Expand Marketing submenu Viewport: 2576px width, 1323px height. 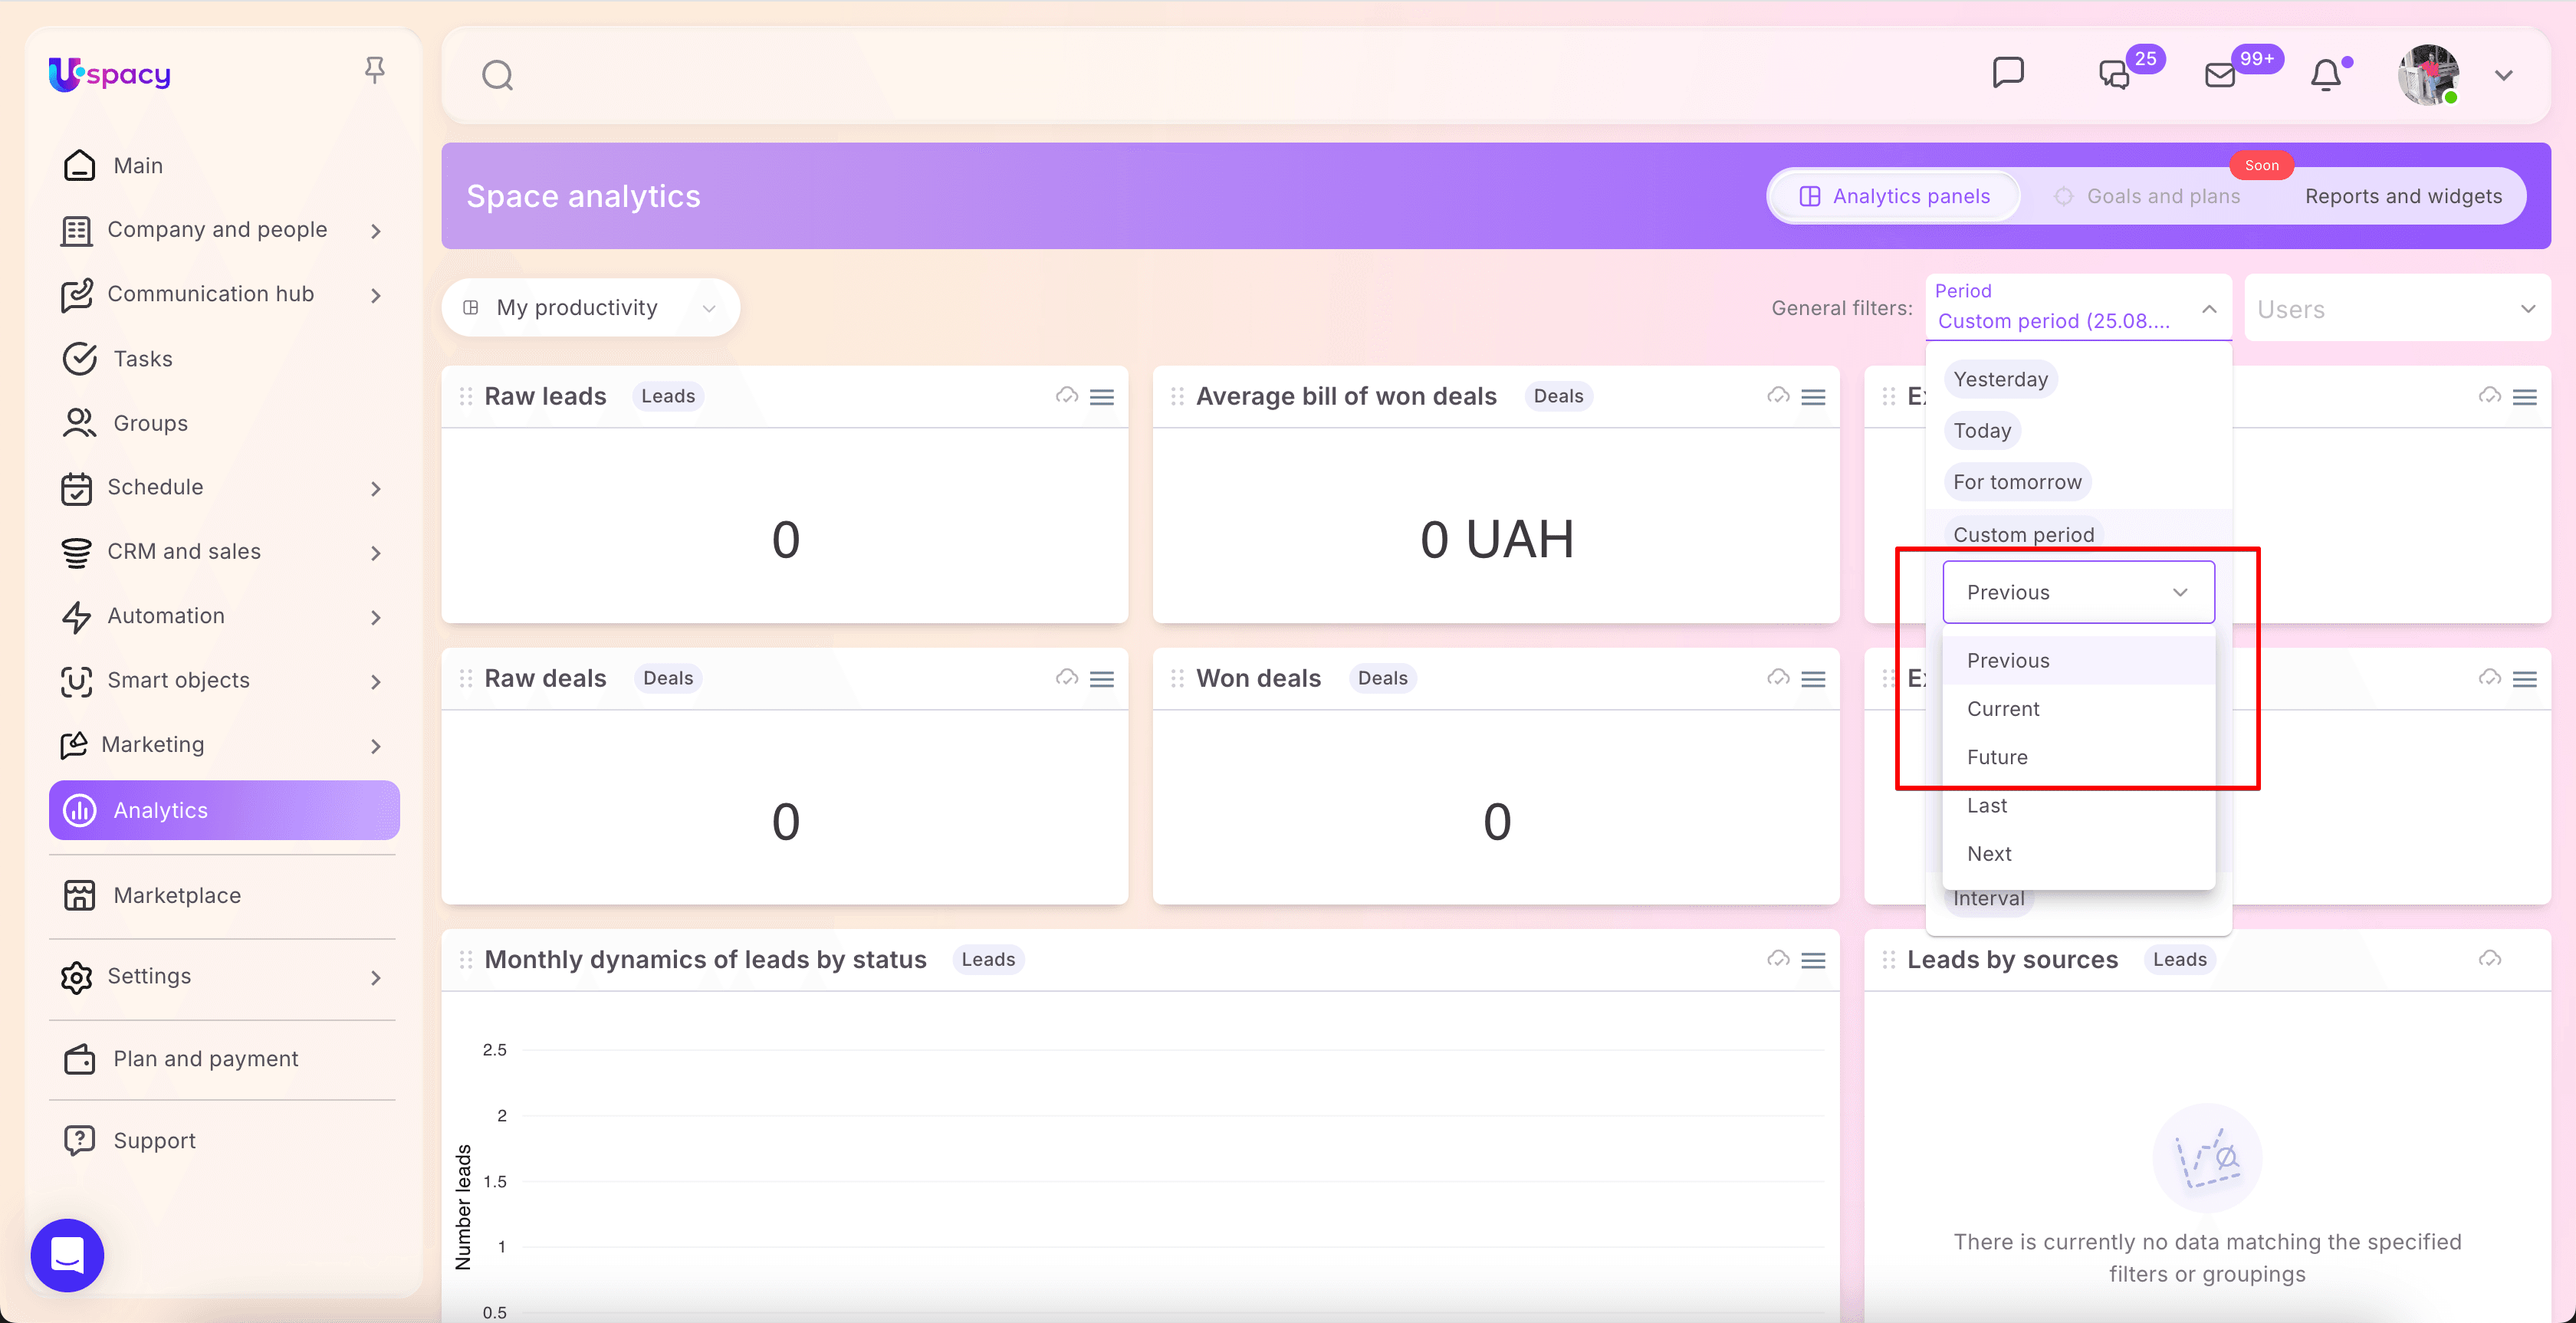tap(376, 746)
